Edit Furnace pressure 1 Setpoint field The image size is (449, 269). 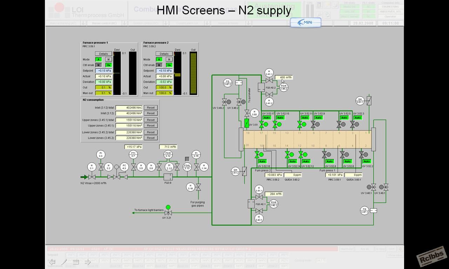(104, 71)
